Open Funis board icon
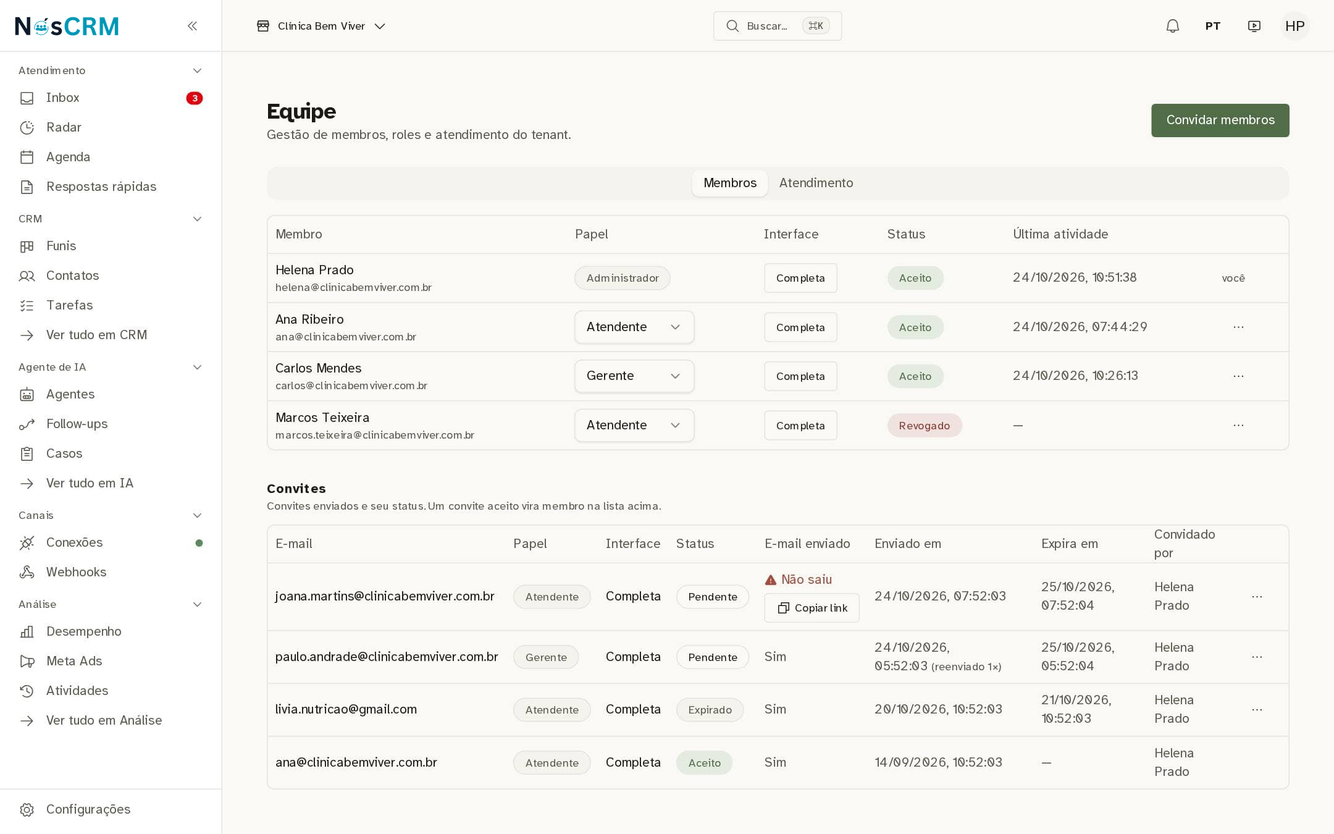This screenshot has width=1334, height=834. coord(27,246)
